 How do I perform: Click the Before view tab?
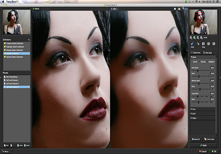[36, 9]
